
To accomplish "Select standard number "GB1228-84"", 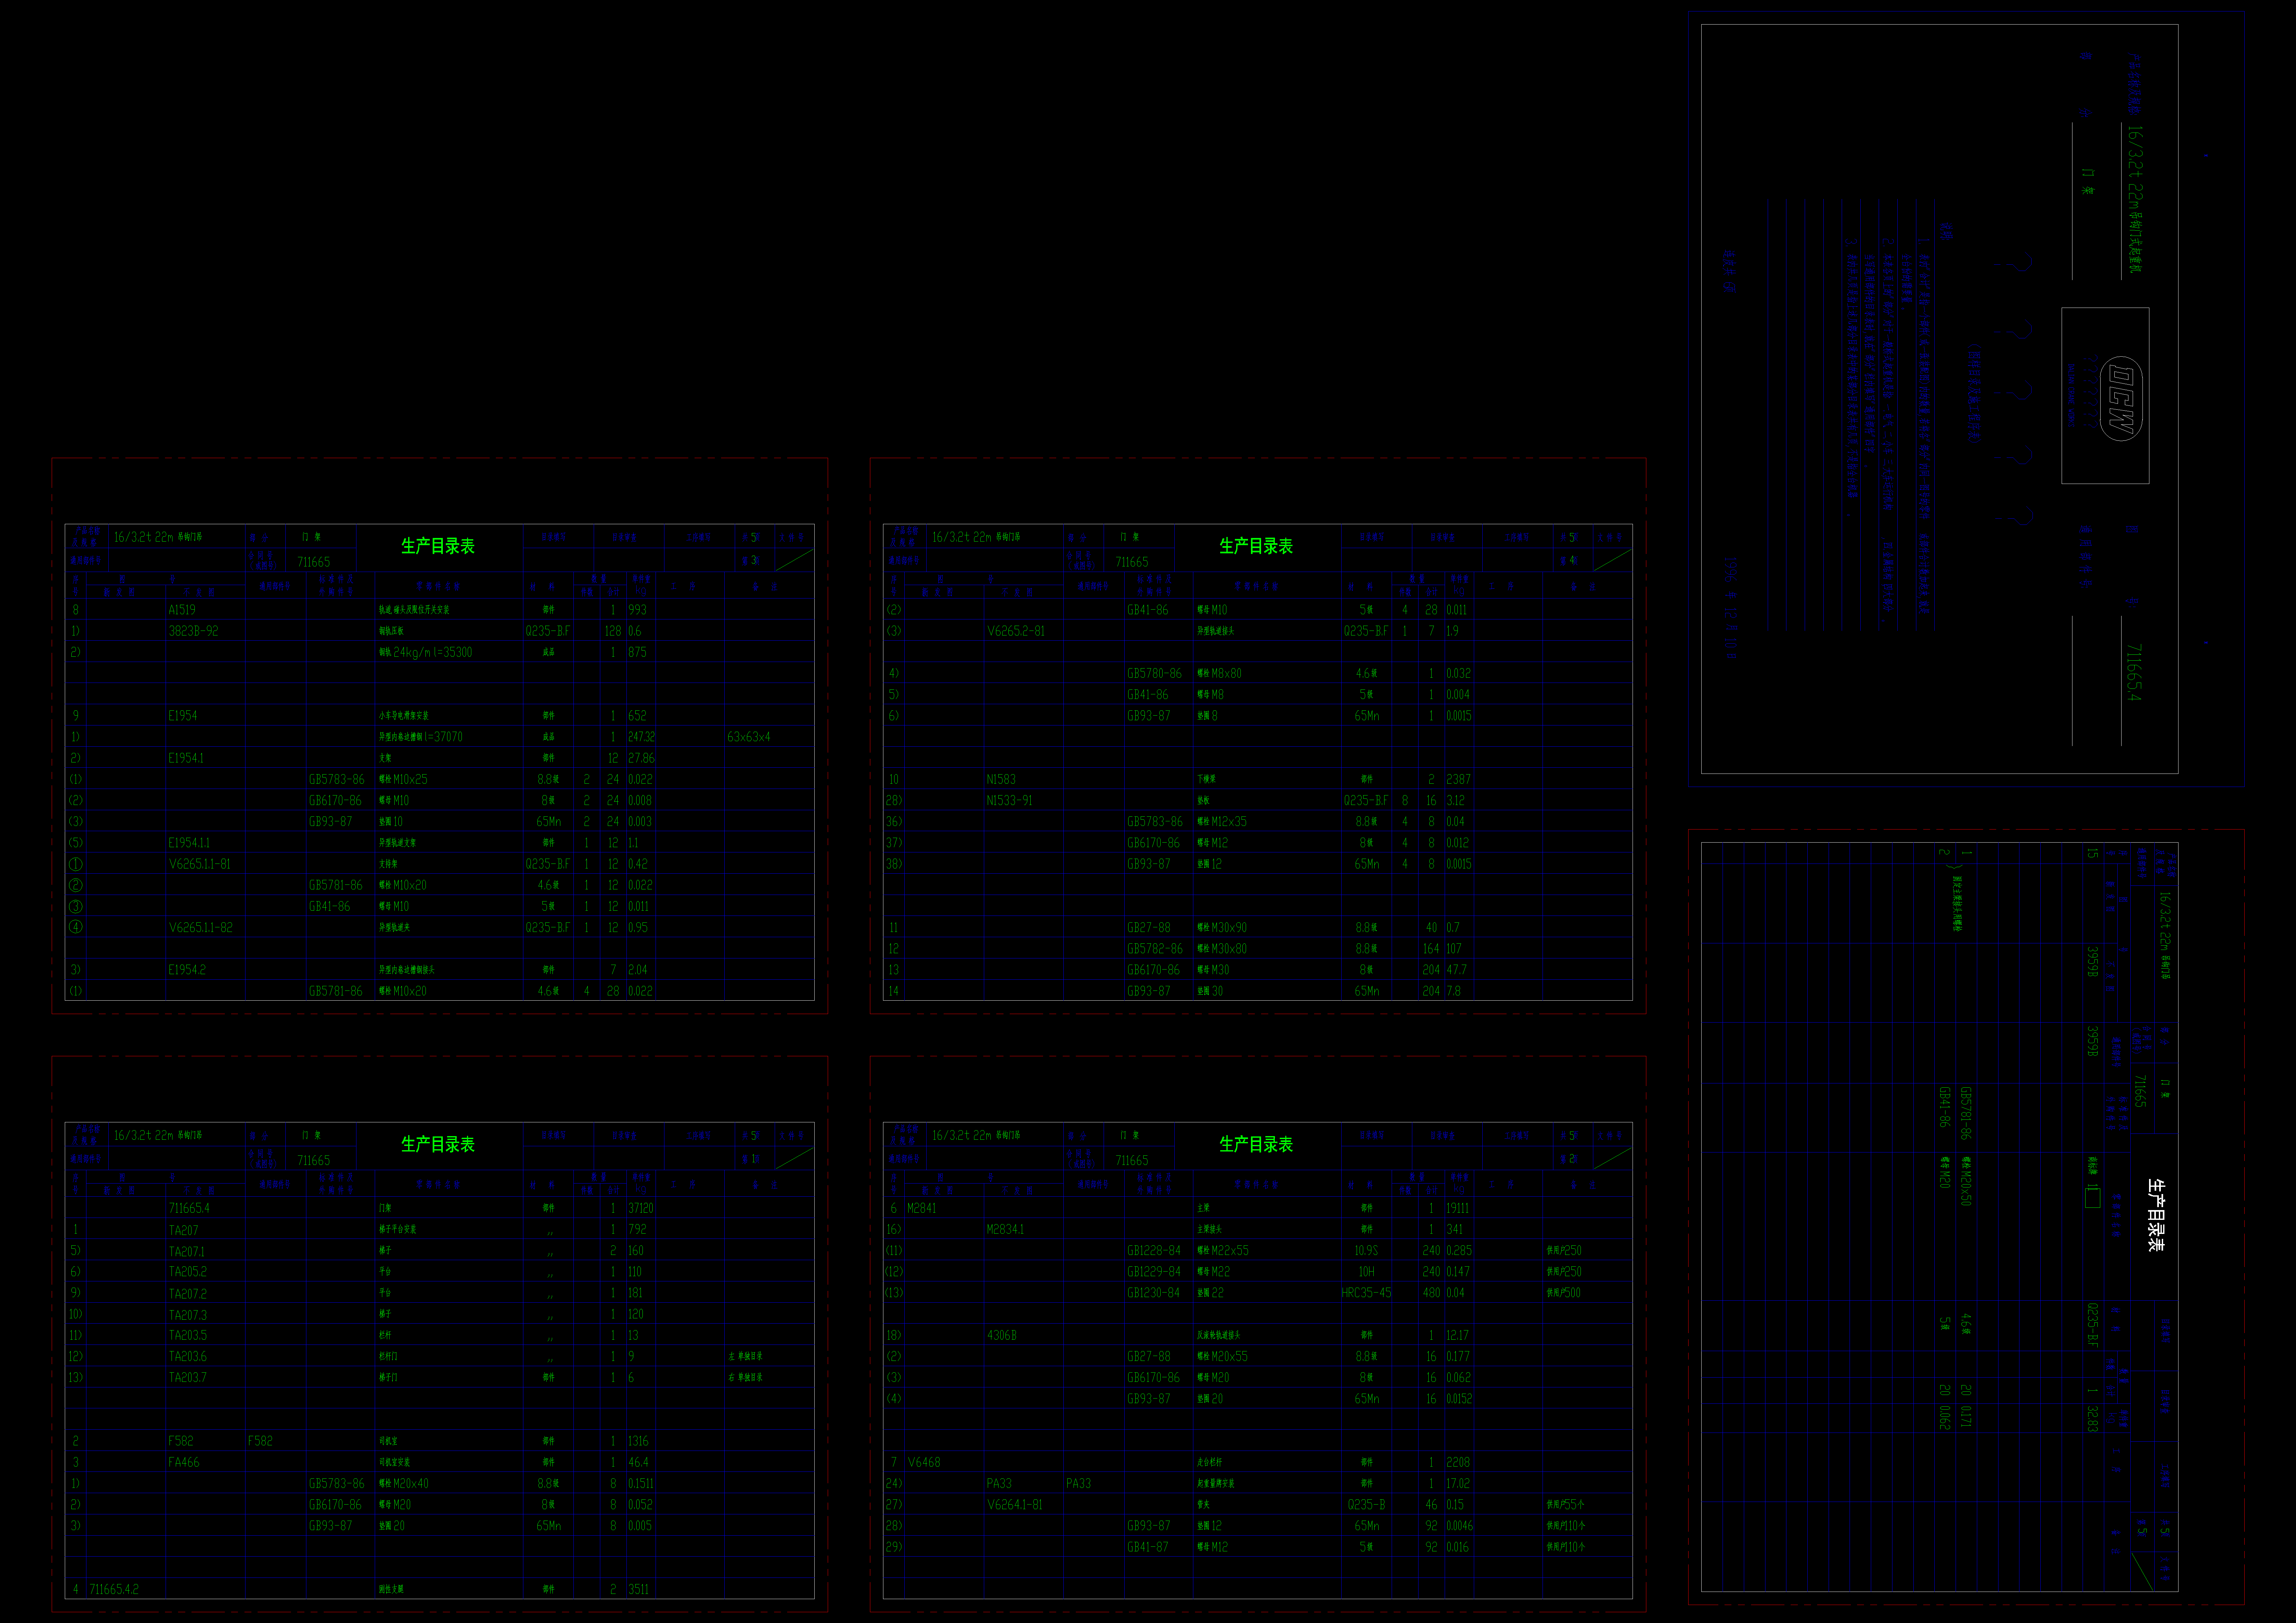I will tap(1154, 1251).
